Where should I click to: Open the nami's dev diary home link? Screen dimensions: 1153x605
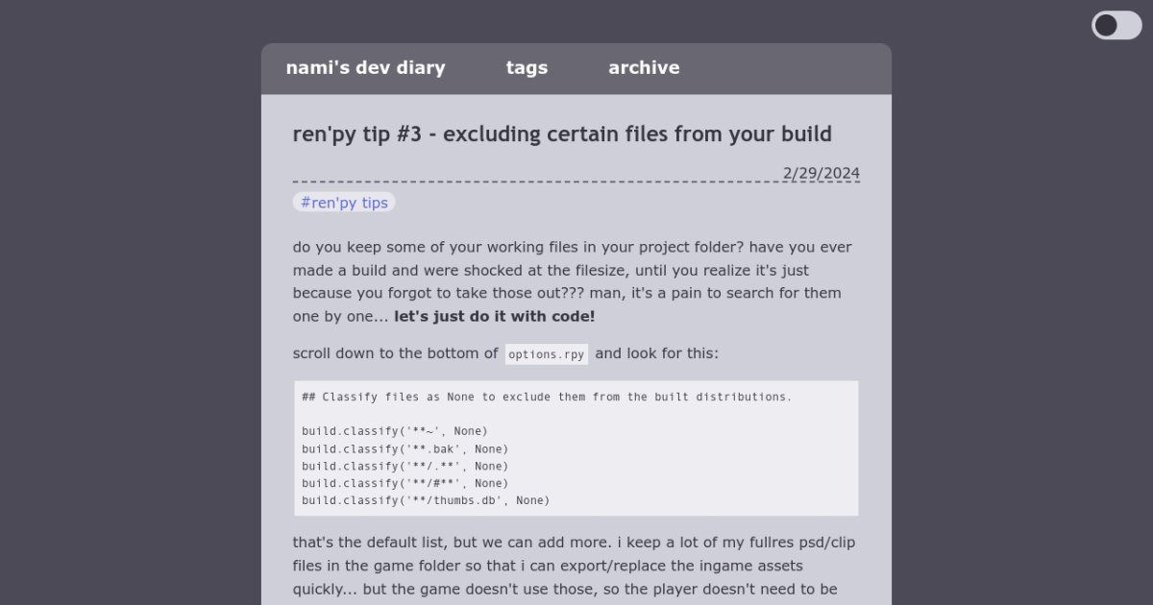[x=365, y=68]
